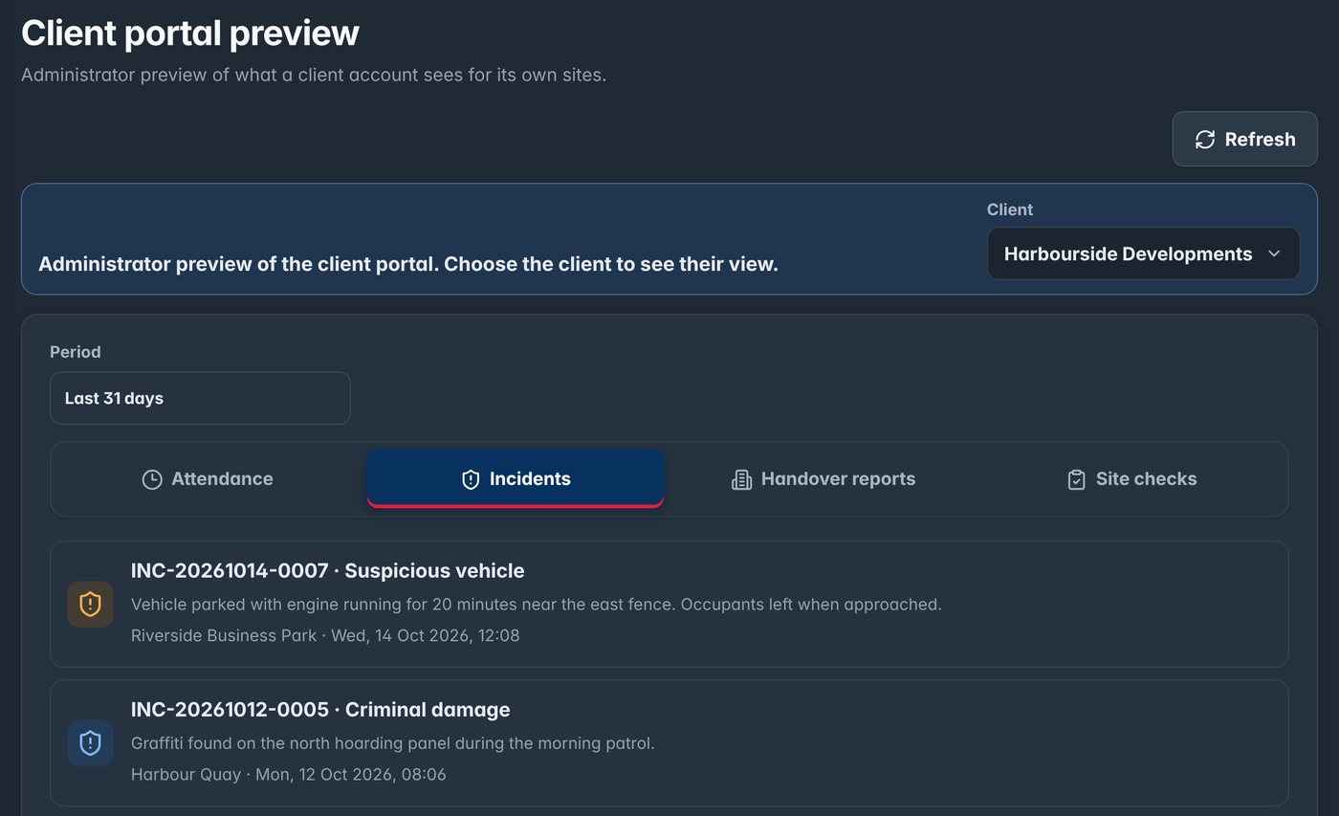This screenshot has height=816, width=1339.
Task: Click the Harbour Quay timestamp line
Action: coord(288,775)
